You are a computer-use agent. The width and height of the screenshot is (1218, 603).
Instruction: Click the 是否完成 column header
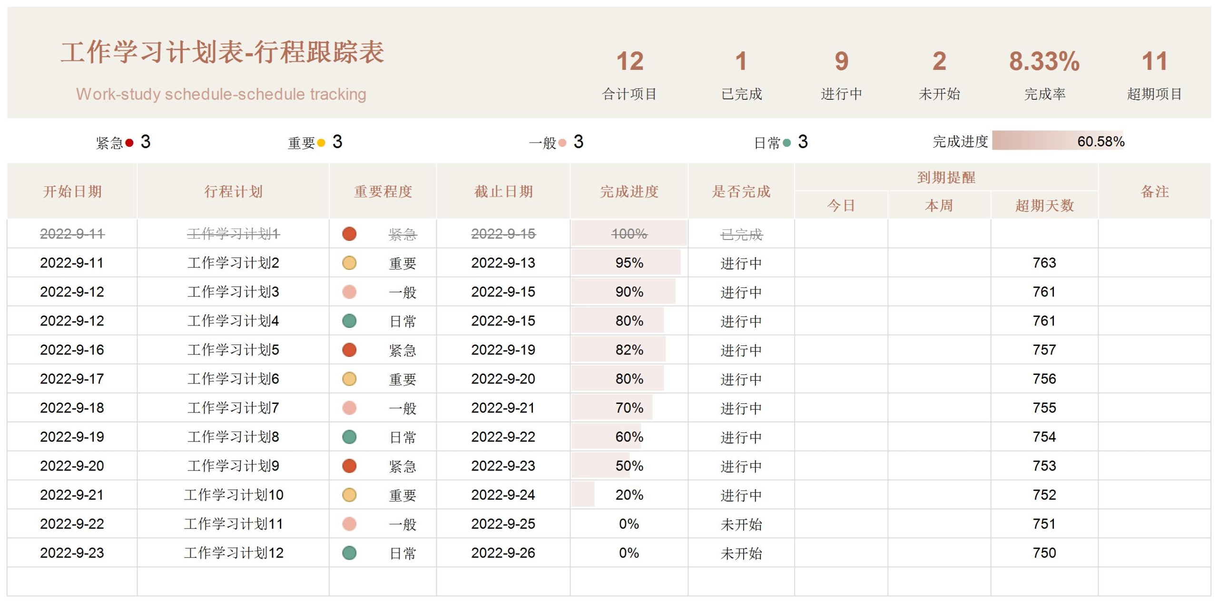(x=741, y=191)
